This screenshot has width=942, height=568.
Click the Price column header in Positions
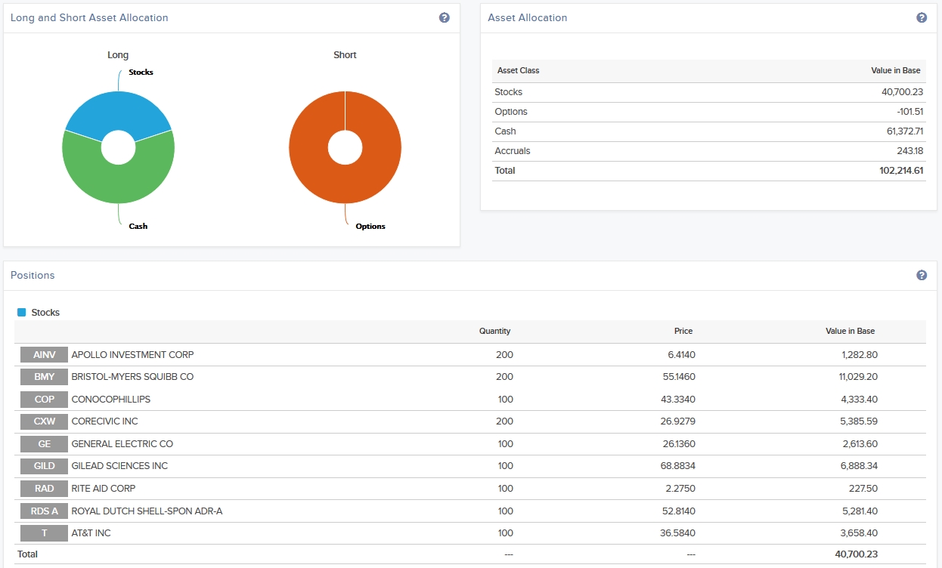(683, 331)
